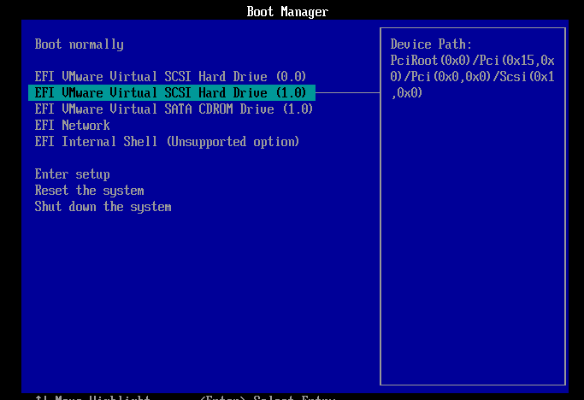The width and height of the screenshot is (584, 400).
Task: Select EFI VMware Virtual SATA CDROM Drive
Action: (174, 109)
